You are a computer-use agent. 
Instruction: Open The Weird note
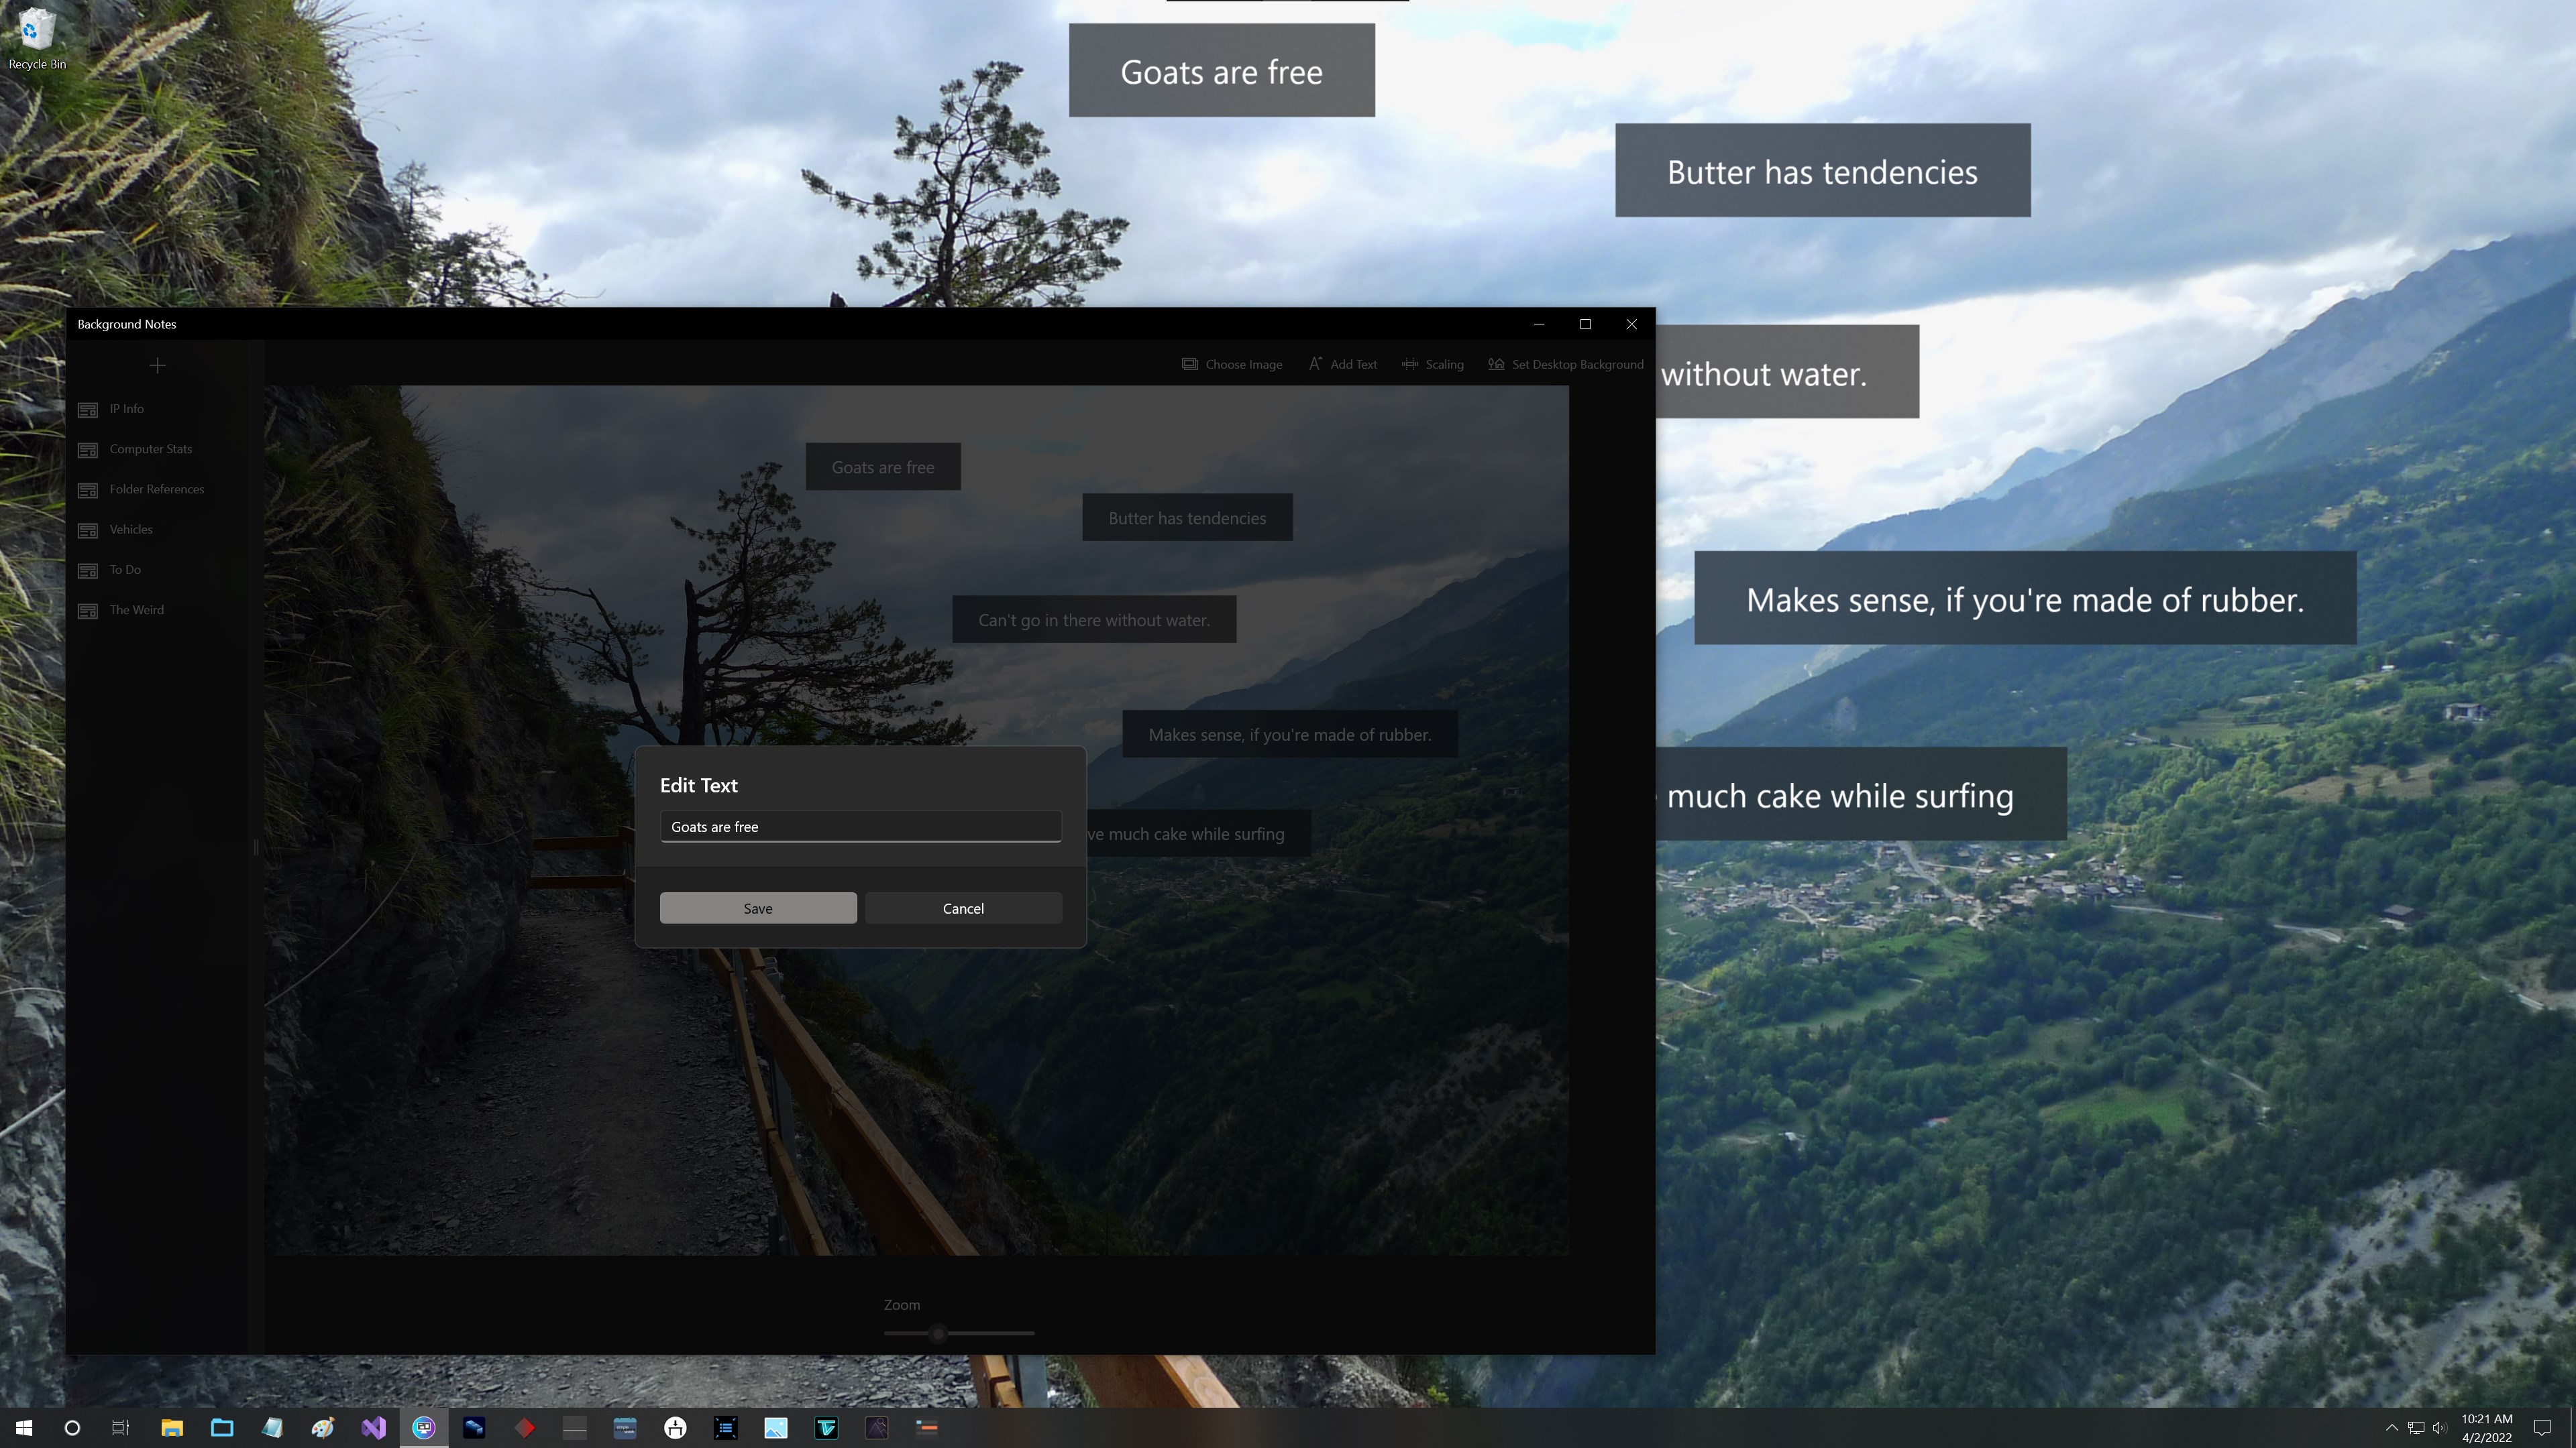136,609
